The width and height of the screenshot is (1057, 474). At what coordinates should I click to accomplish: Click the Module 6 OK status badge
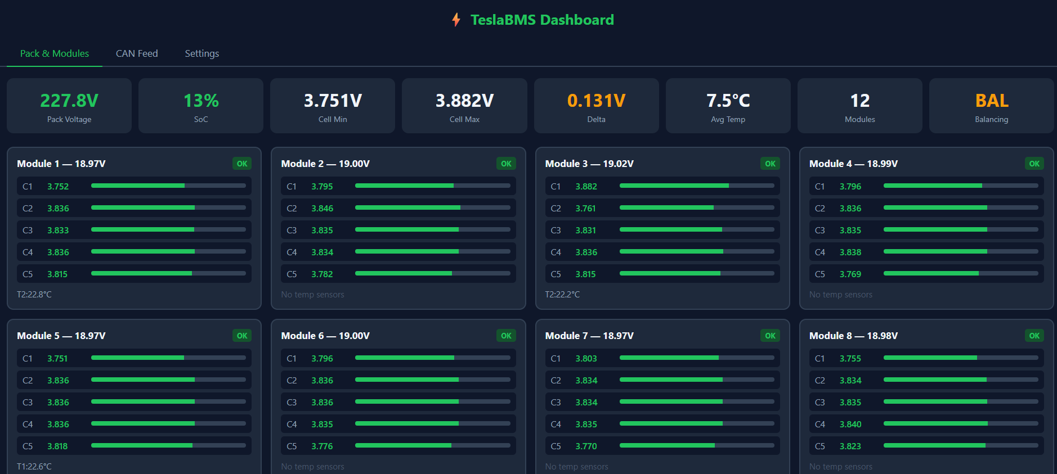click(x=506, y=336)
